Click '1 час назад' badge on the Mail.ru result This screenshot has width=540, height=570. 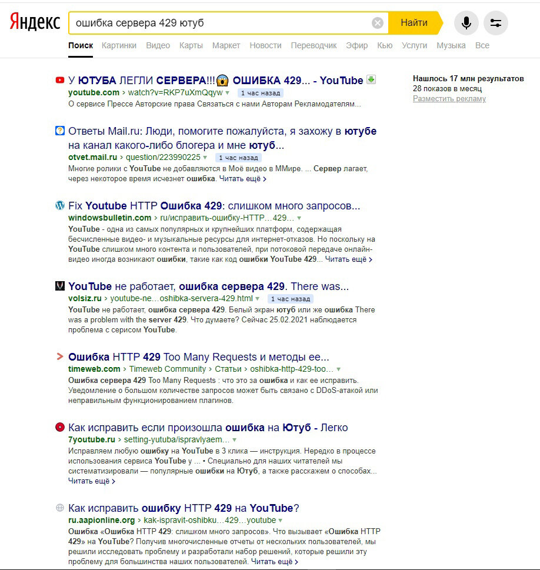(238, 158)
